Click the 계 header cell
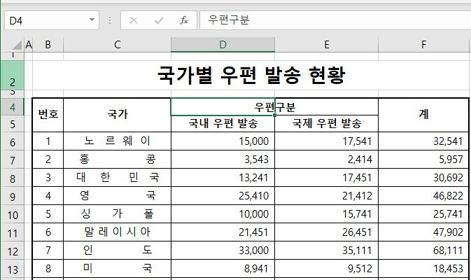471x280 pixels. click(423, 115)
